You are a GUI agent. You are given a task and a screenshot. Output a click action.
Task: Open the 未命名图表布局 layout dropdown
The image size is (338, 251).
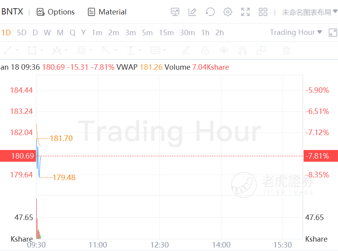click(x=309, y=12)
